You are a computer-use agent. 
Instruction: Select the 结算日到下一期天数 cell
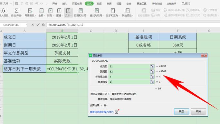click(x=24, y=69)
